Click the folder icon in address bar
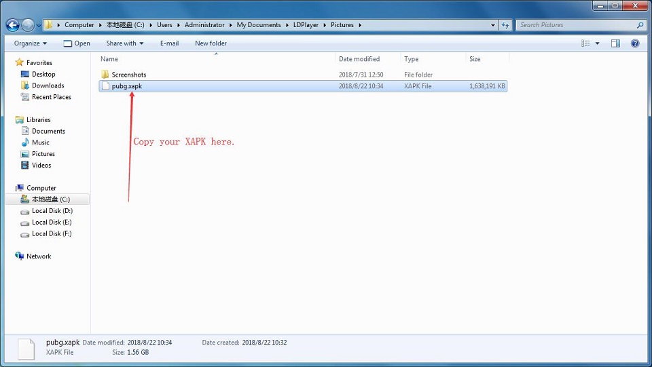Viewport: 652px width, 367px height. (x=49, y=25)
